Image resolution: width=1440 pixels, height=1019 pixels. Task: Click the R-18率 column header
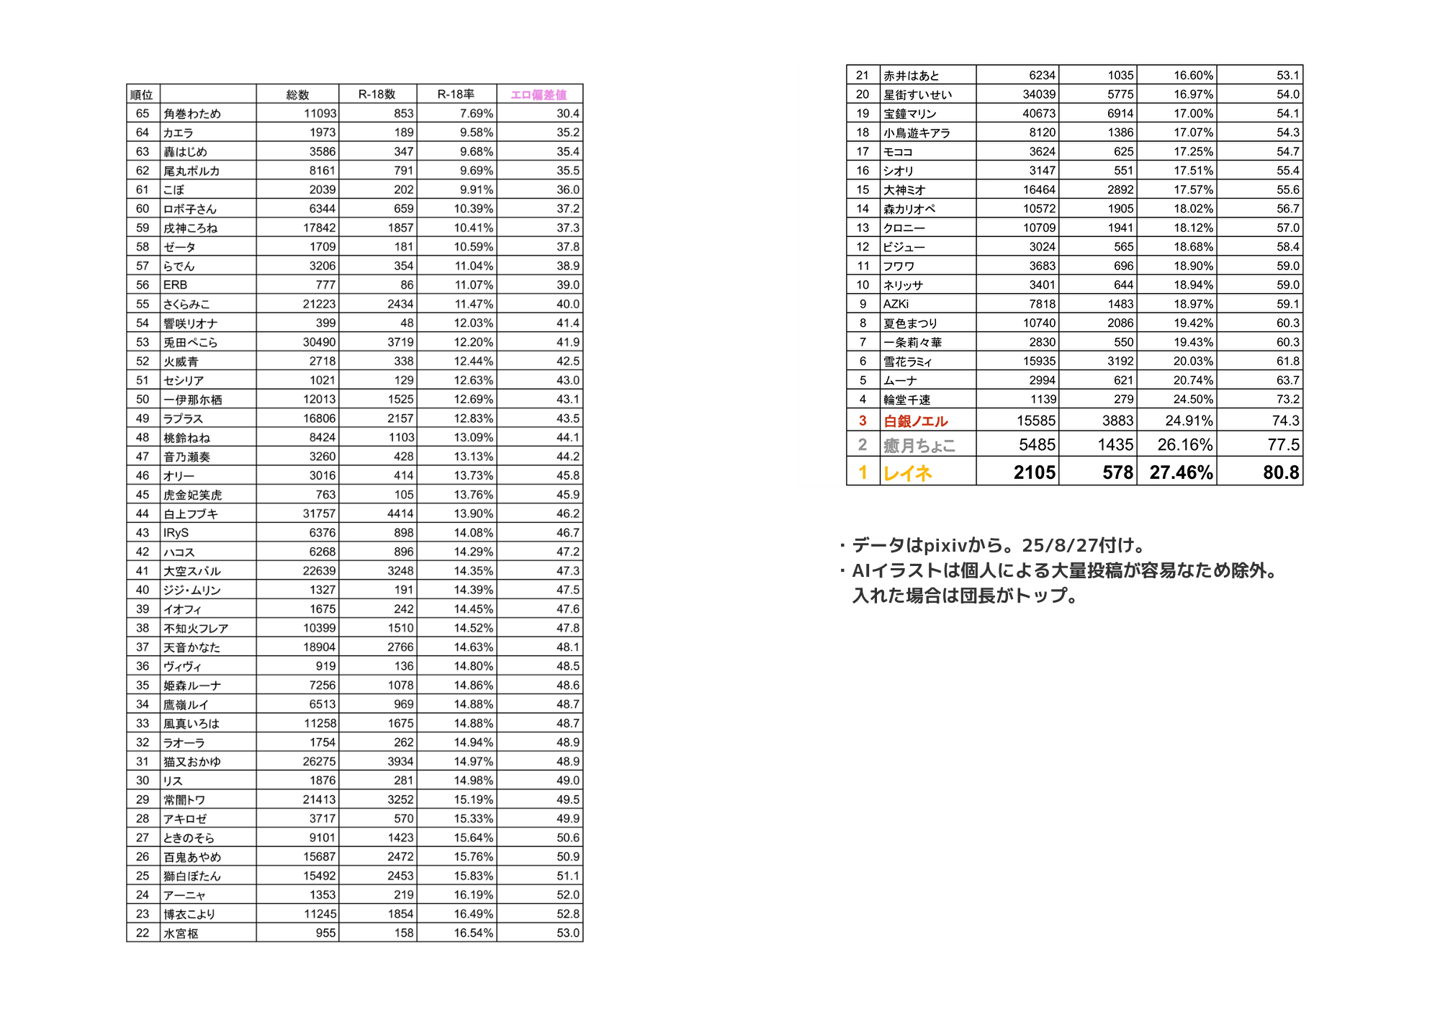[456, 94]
